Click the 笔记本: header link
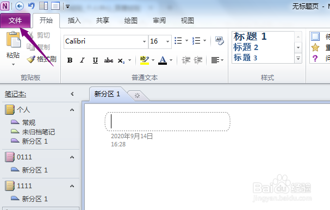This screenshot has width=330, height=210. [15, 94]
